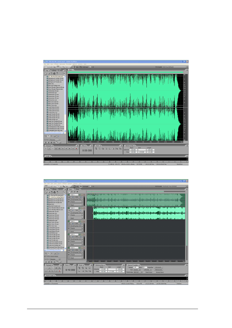Switch to the Mixer tab

coord(77,189)
